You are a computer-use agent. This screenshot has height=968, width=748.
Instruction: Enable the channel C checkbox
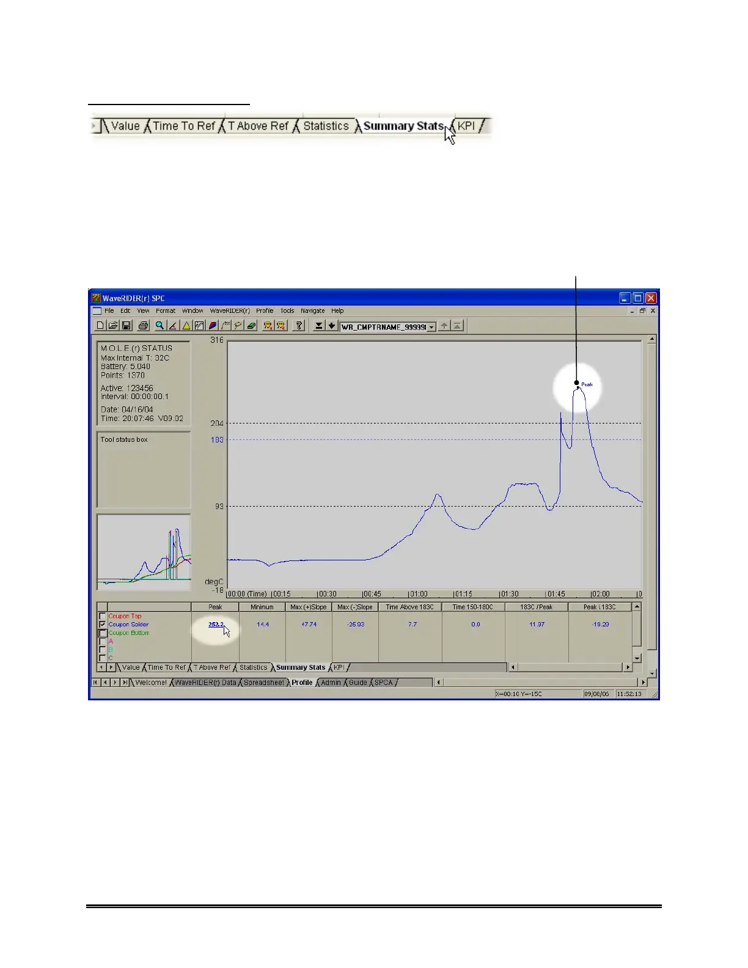(x=103, y=658)
